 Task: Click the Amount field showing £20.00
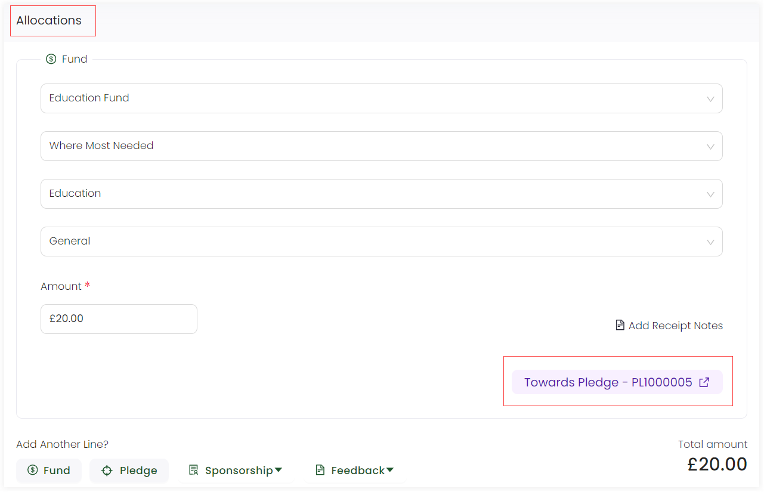coord(119,319)
